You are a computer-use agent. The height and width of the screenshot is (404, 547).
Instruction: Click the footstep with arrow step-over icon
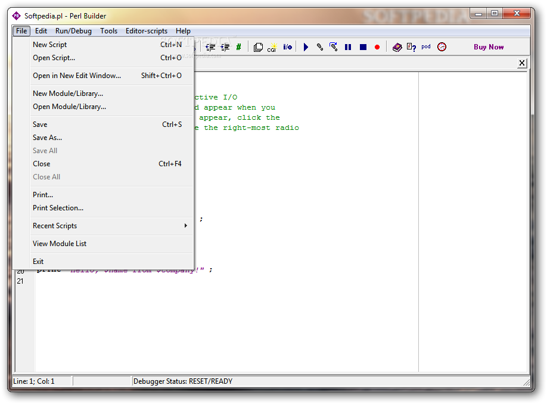coord(334,46)
